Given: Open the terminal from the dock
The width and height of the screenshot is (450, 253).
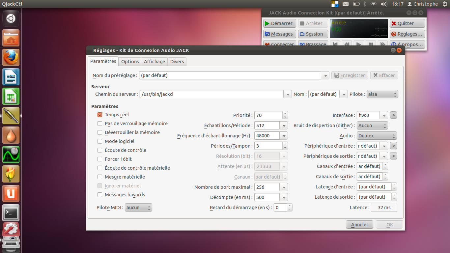Looking at the screenshot, I should click(x=11, y=212).
